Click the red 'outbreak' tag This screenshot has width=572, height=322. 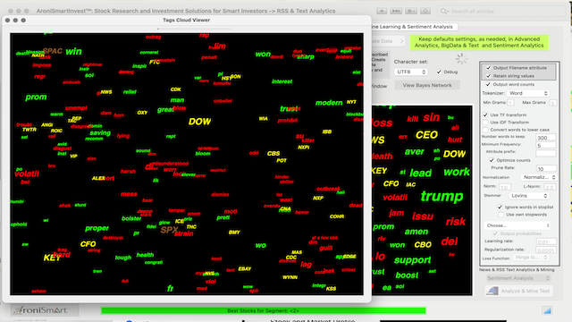click(328, 189)
